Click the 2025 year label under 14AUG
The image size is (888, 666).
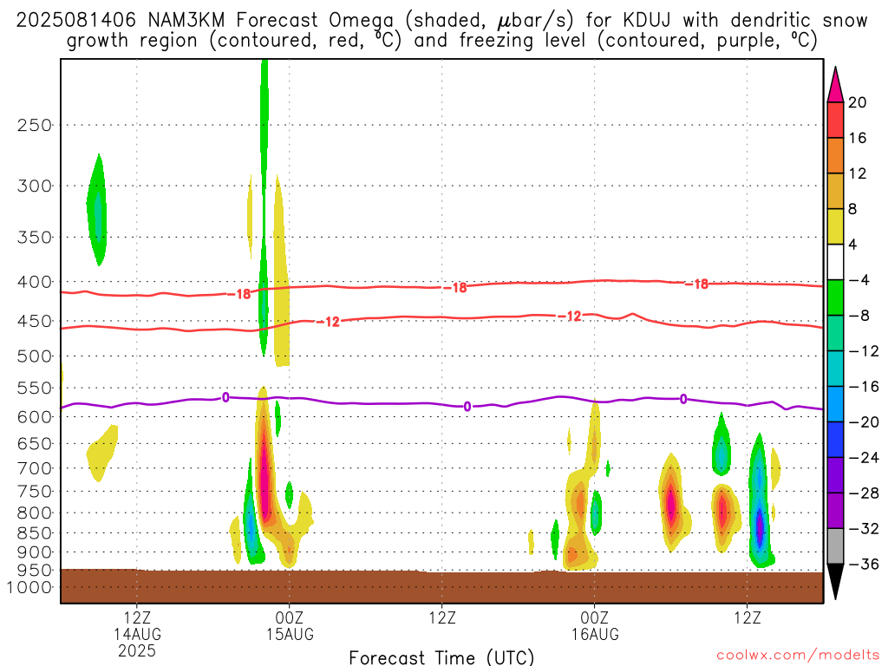137,650
